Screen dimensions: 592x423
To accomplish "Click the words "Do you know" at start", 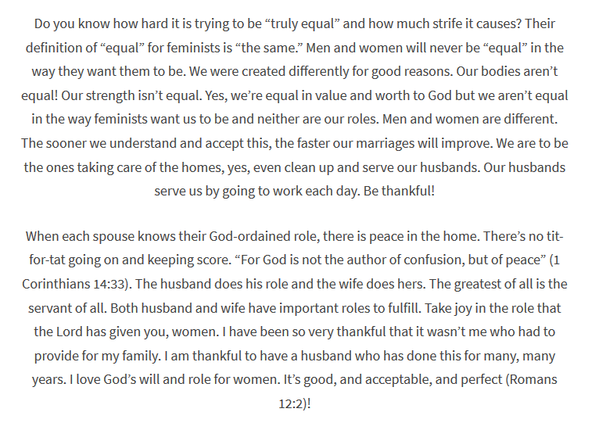I will [55, 23].
